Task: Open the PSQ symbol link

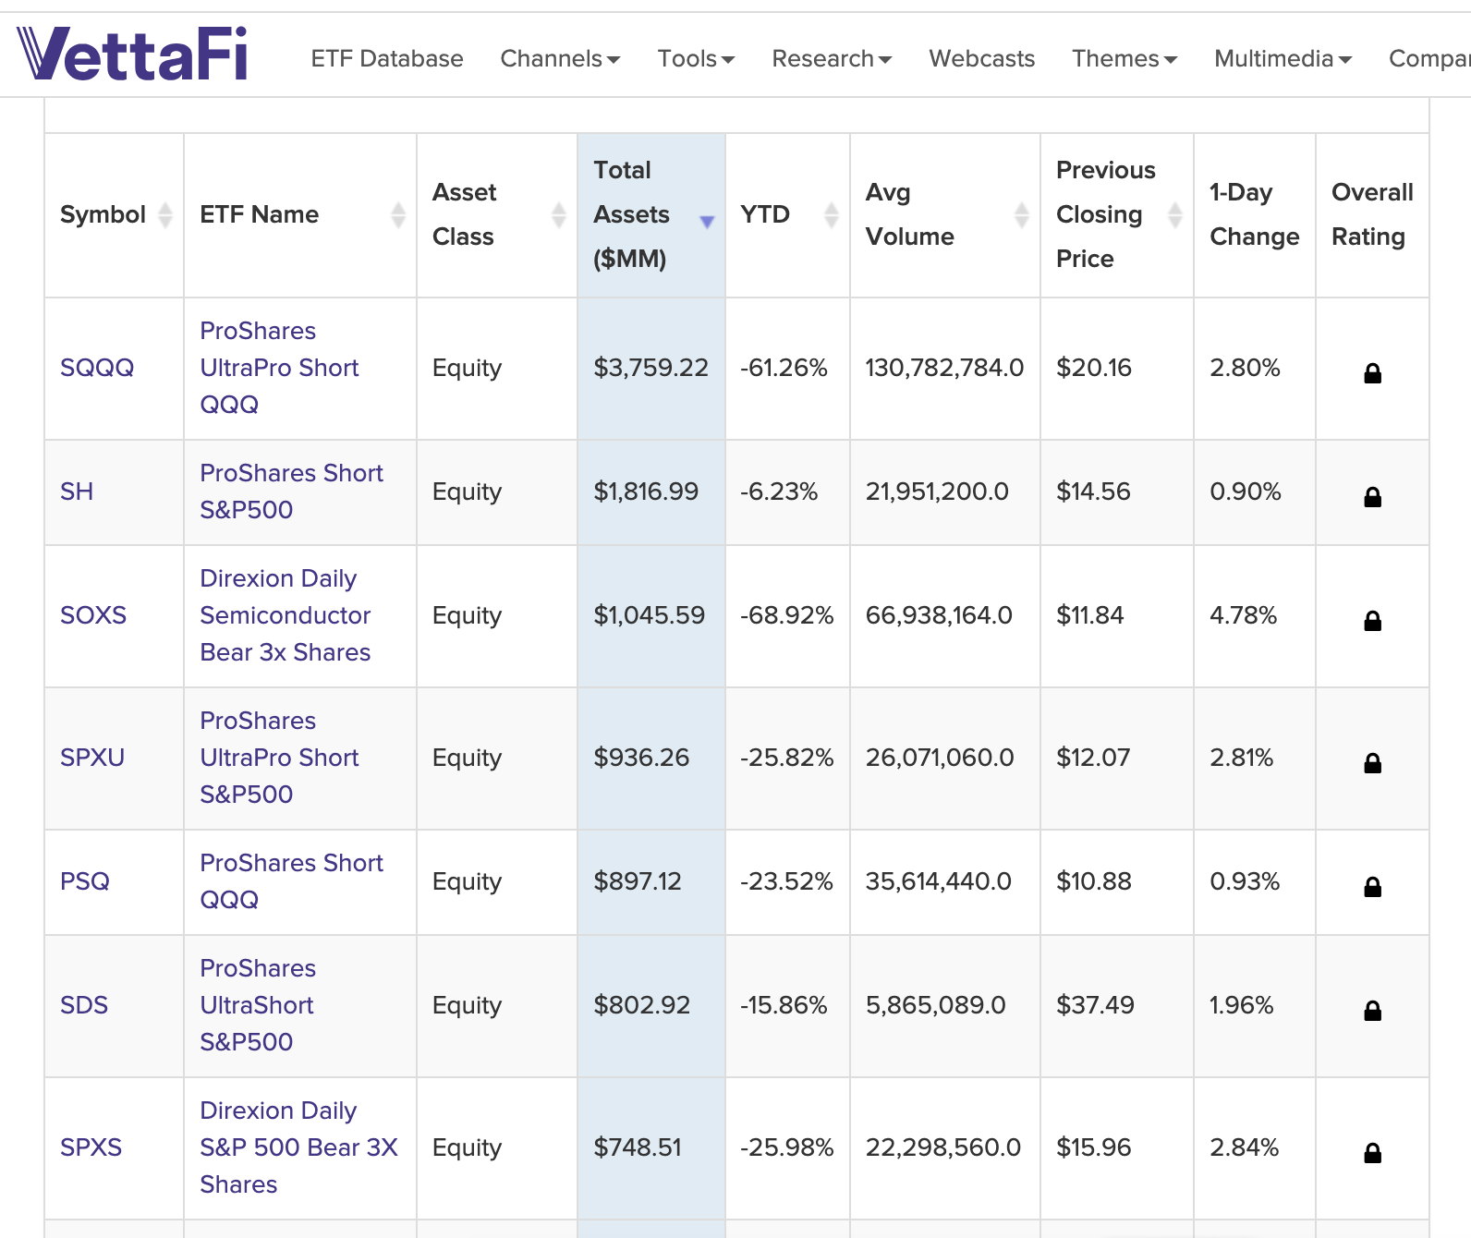Action: (x=85, y=881)
